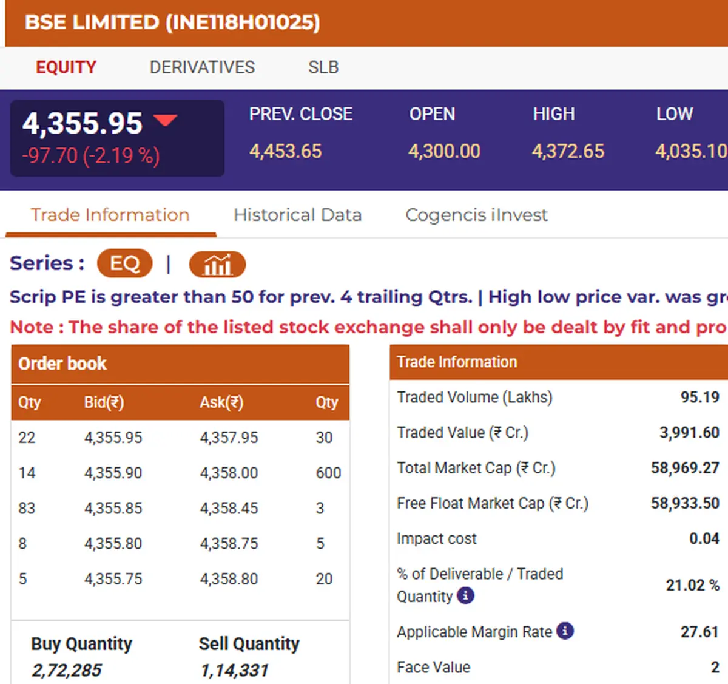This screenshot has height=684, width=728.
Task: Open the price chart icon beside EQ
Action: [217, 265]
